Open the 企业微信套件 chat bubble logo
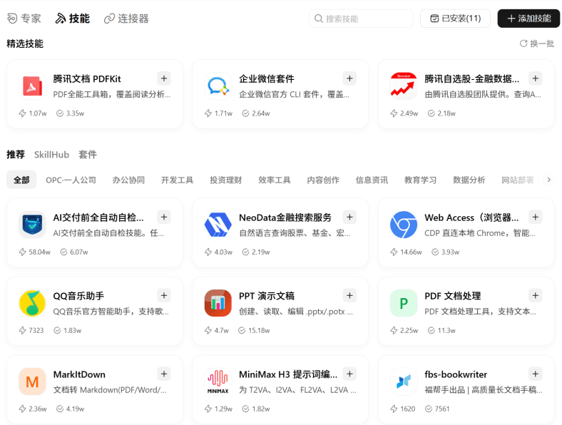Screen dimensions: 562x425 pos(218,86)
